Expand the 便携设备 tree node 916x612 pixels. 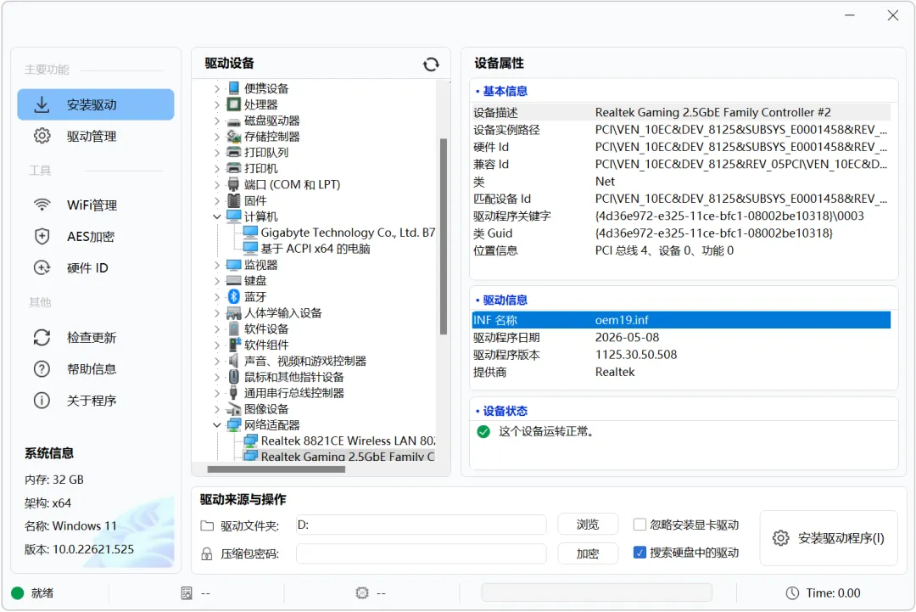pyautogui.click(x=217, y=89)
